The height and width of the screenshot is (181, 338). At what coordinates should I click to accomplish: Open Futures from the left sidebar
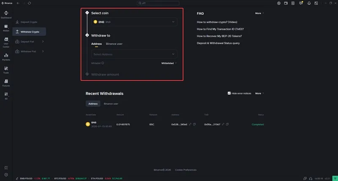point(6,83)
